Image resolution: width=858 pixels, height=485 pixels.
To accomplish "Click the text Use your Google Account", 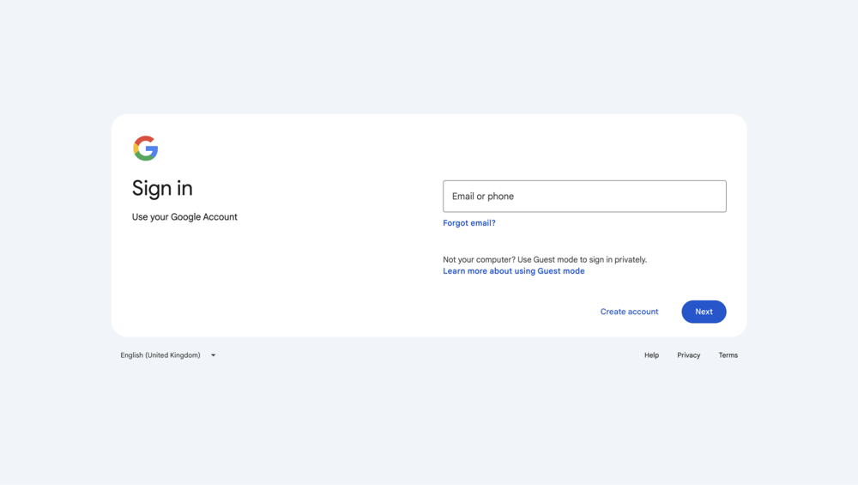I will pos(184,217).
